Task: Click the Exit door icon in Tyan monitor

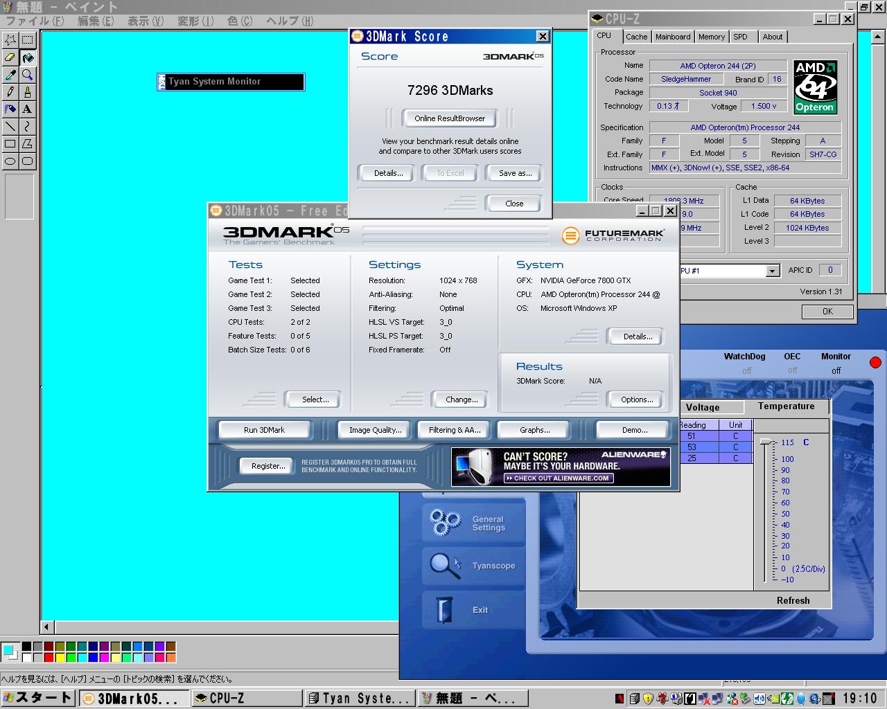Action: point(445,610)
